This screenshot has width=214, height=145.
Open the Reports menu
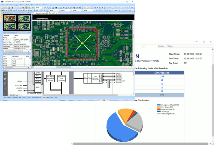pyautogui.click(x=22, y=5)
